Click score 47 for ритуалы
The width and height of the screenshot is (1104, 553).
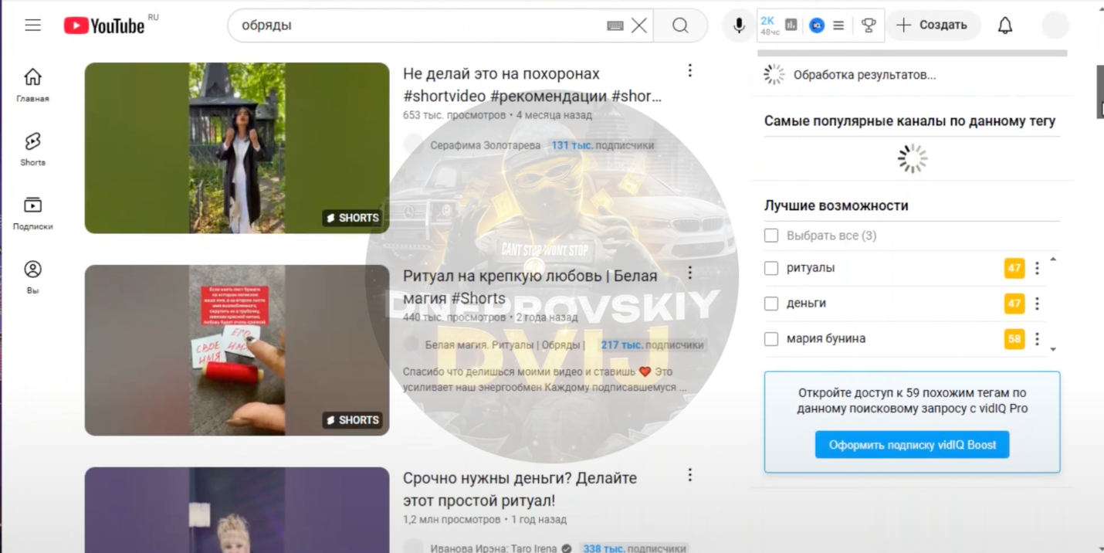(x=1014, y=268)
